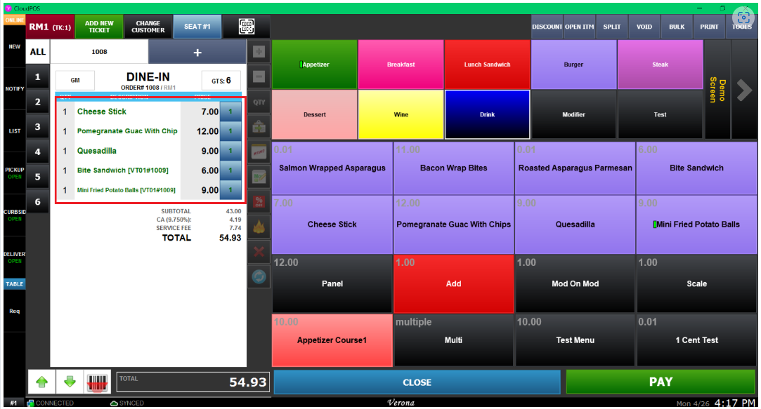Open the TOOLS menu
The width and height of the screenshot is (761, 409).
click(x=742, y=27)
